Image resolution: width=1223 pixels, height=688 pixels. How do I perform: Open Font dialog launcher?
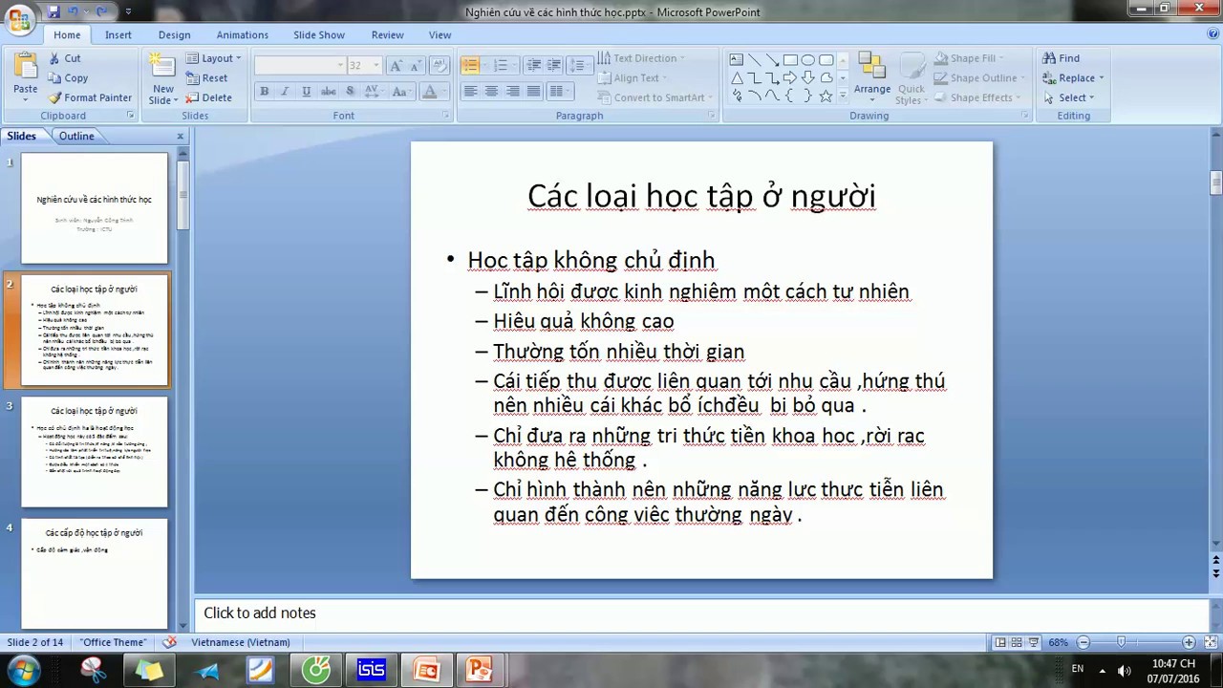(x=445, y=116)
